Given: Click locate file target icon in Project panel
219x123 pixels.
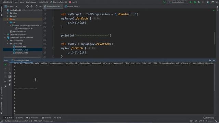Looking at the screenshot, I should coord(27,6).
